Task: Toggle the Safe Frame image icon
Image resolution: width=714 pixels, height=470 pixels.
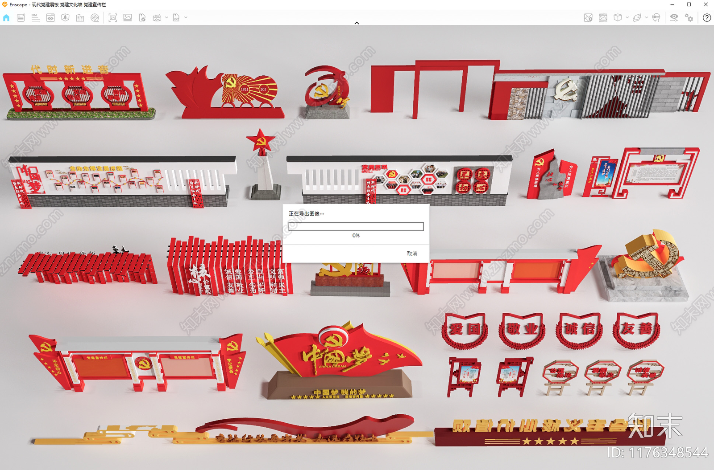Action: point(603,18)
